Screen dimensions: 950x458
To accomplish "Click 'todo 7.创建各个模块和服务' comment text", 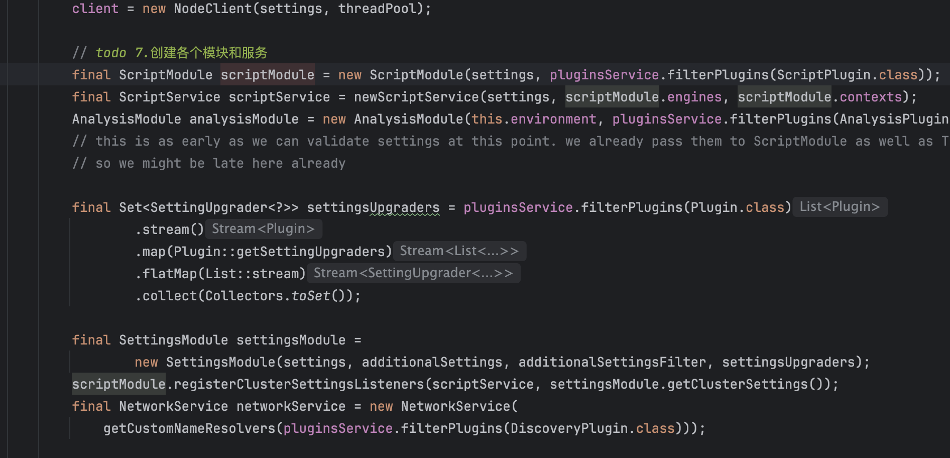I will click(x=181, y=53).
